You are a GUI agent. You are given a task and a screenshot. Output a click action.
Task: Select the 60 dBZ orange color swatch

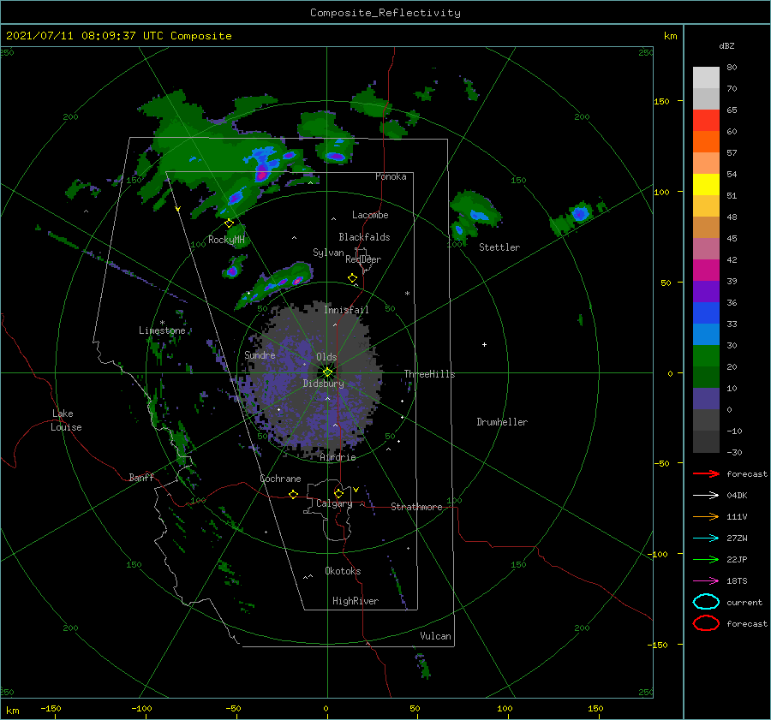[x=706, y=141]
